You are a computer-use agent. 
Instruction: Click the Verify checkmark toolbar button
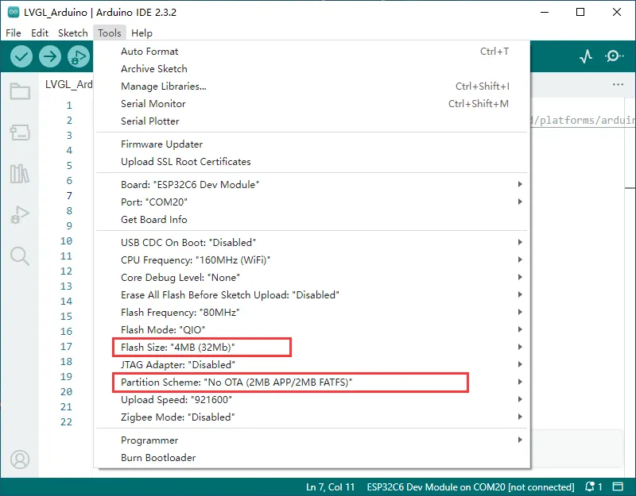coord(21,56)
